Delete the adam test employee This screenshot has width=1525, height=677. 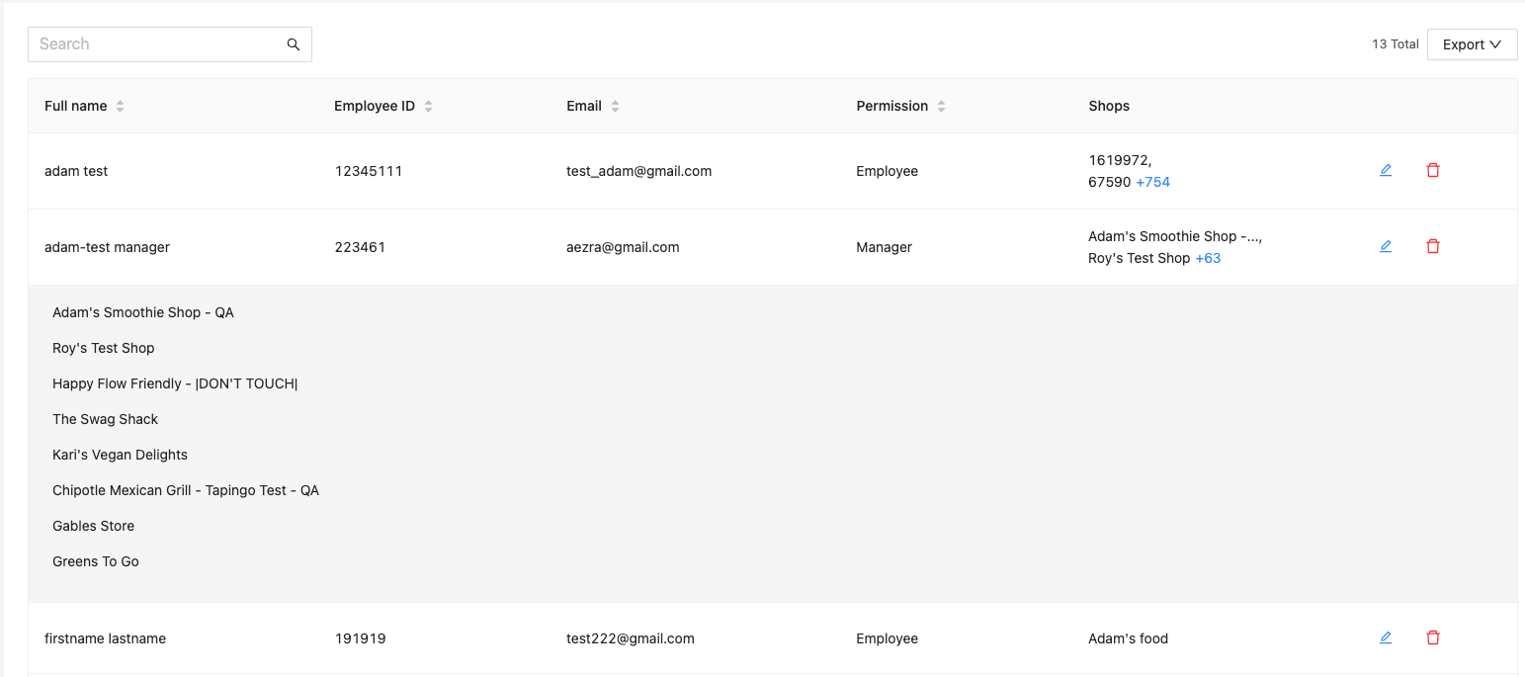[1432, 170]
